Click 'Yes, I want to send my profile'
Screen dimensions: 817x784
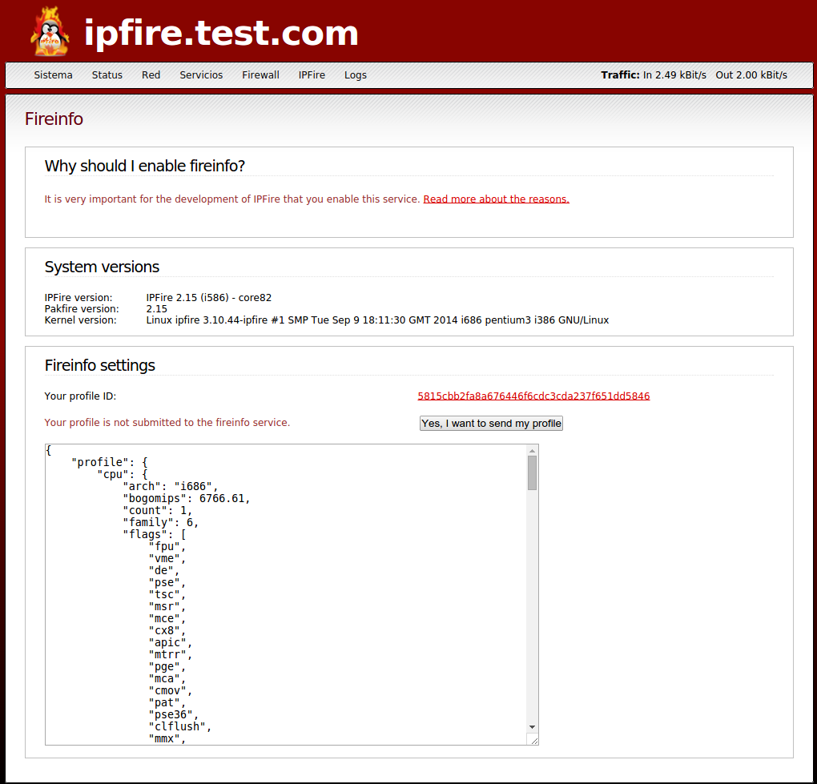click(490, 423)
